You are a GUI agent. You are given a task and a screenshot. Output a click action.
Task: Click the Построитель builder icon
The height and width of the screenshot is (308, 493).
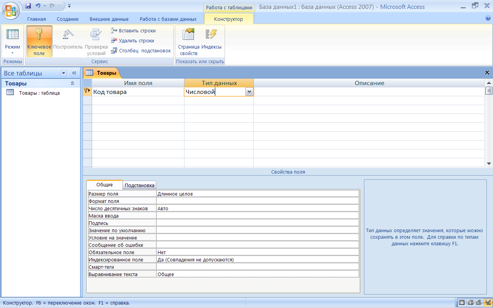pyautogui.click(x=68, y=35)
